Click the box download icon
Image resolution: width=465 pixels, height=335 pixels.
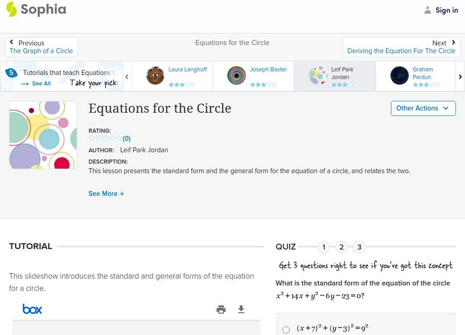[241, 309]
